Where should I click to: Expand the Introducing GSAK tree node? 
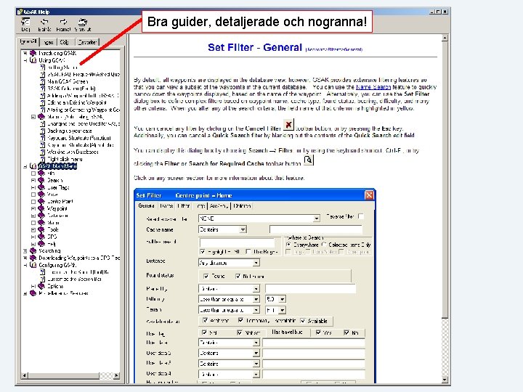25,53
